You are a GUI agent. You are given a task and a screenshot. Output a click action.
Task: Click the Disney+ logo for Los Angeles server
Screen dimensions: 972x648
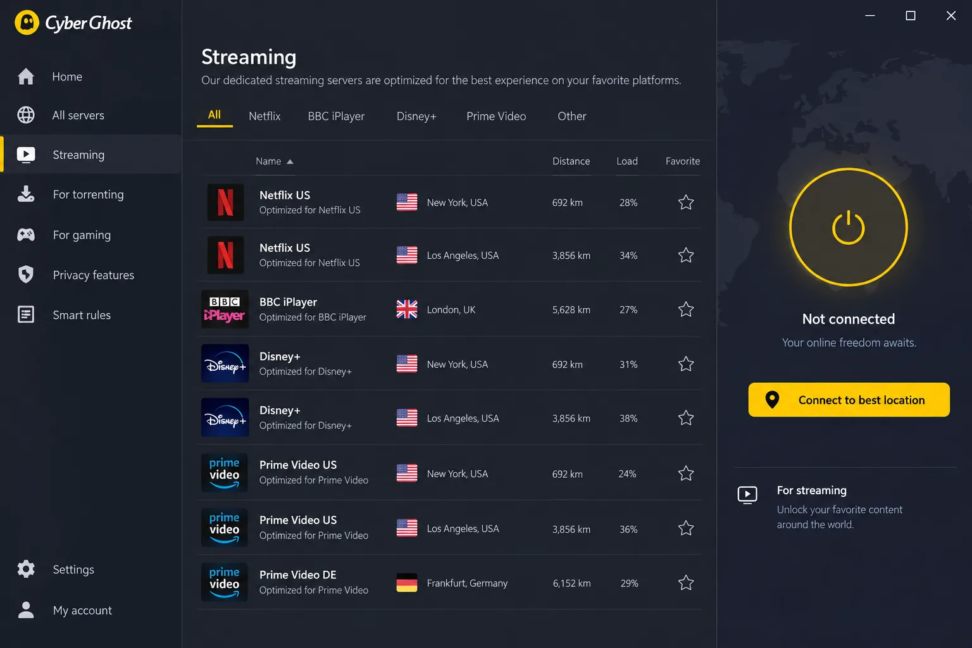[x=225, y=418]
